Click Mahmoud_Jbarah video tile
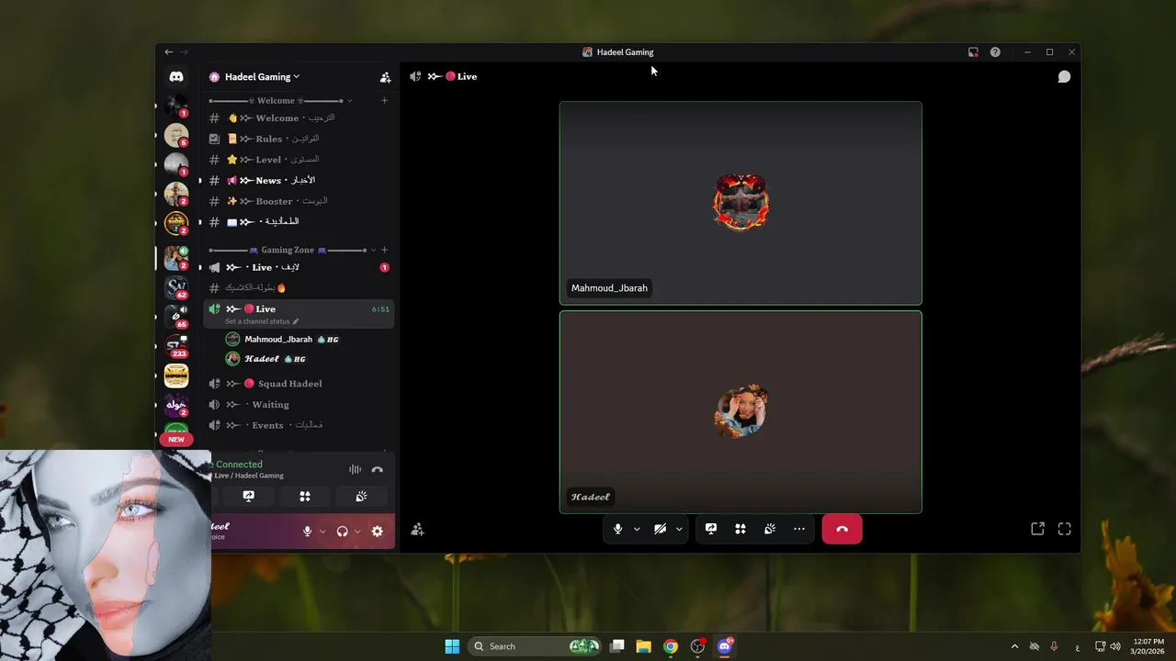Image resolution: width=1176 pixels, height=661 pixels. pyautogui.click(x=741, y=203)
